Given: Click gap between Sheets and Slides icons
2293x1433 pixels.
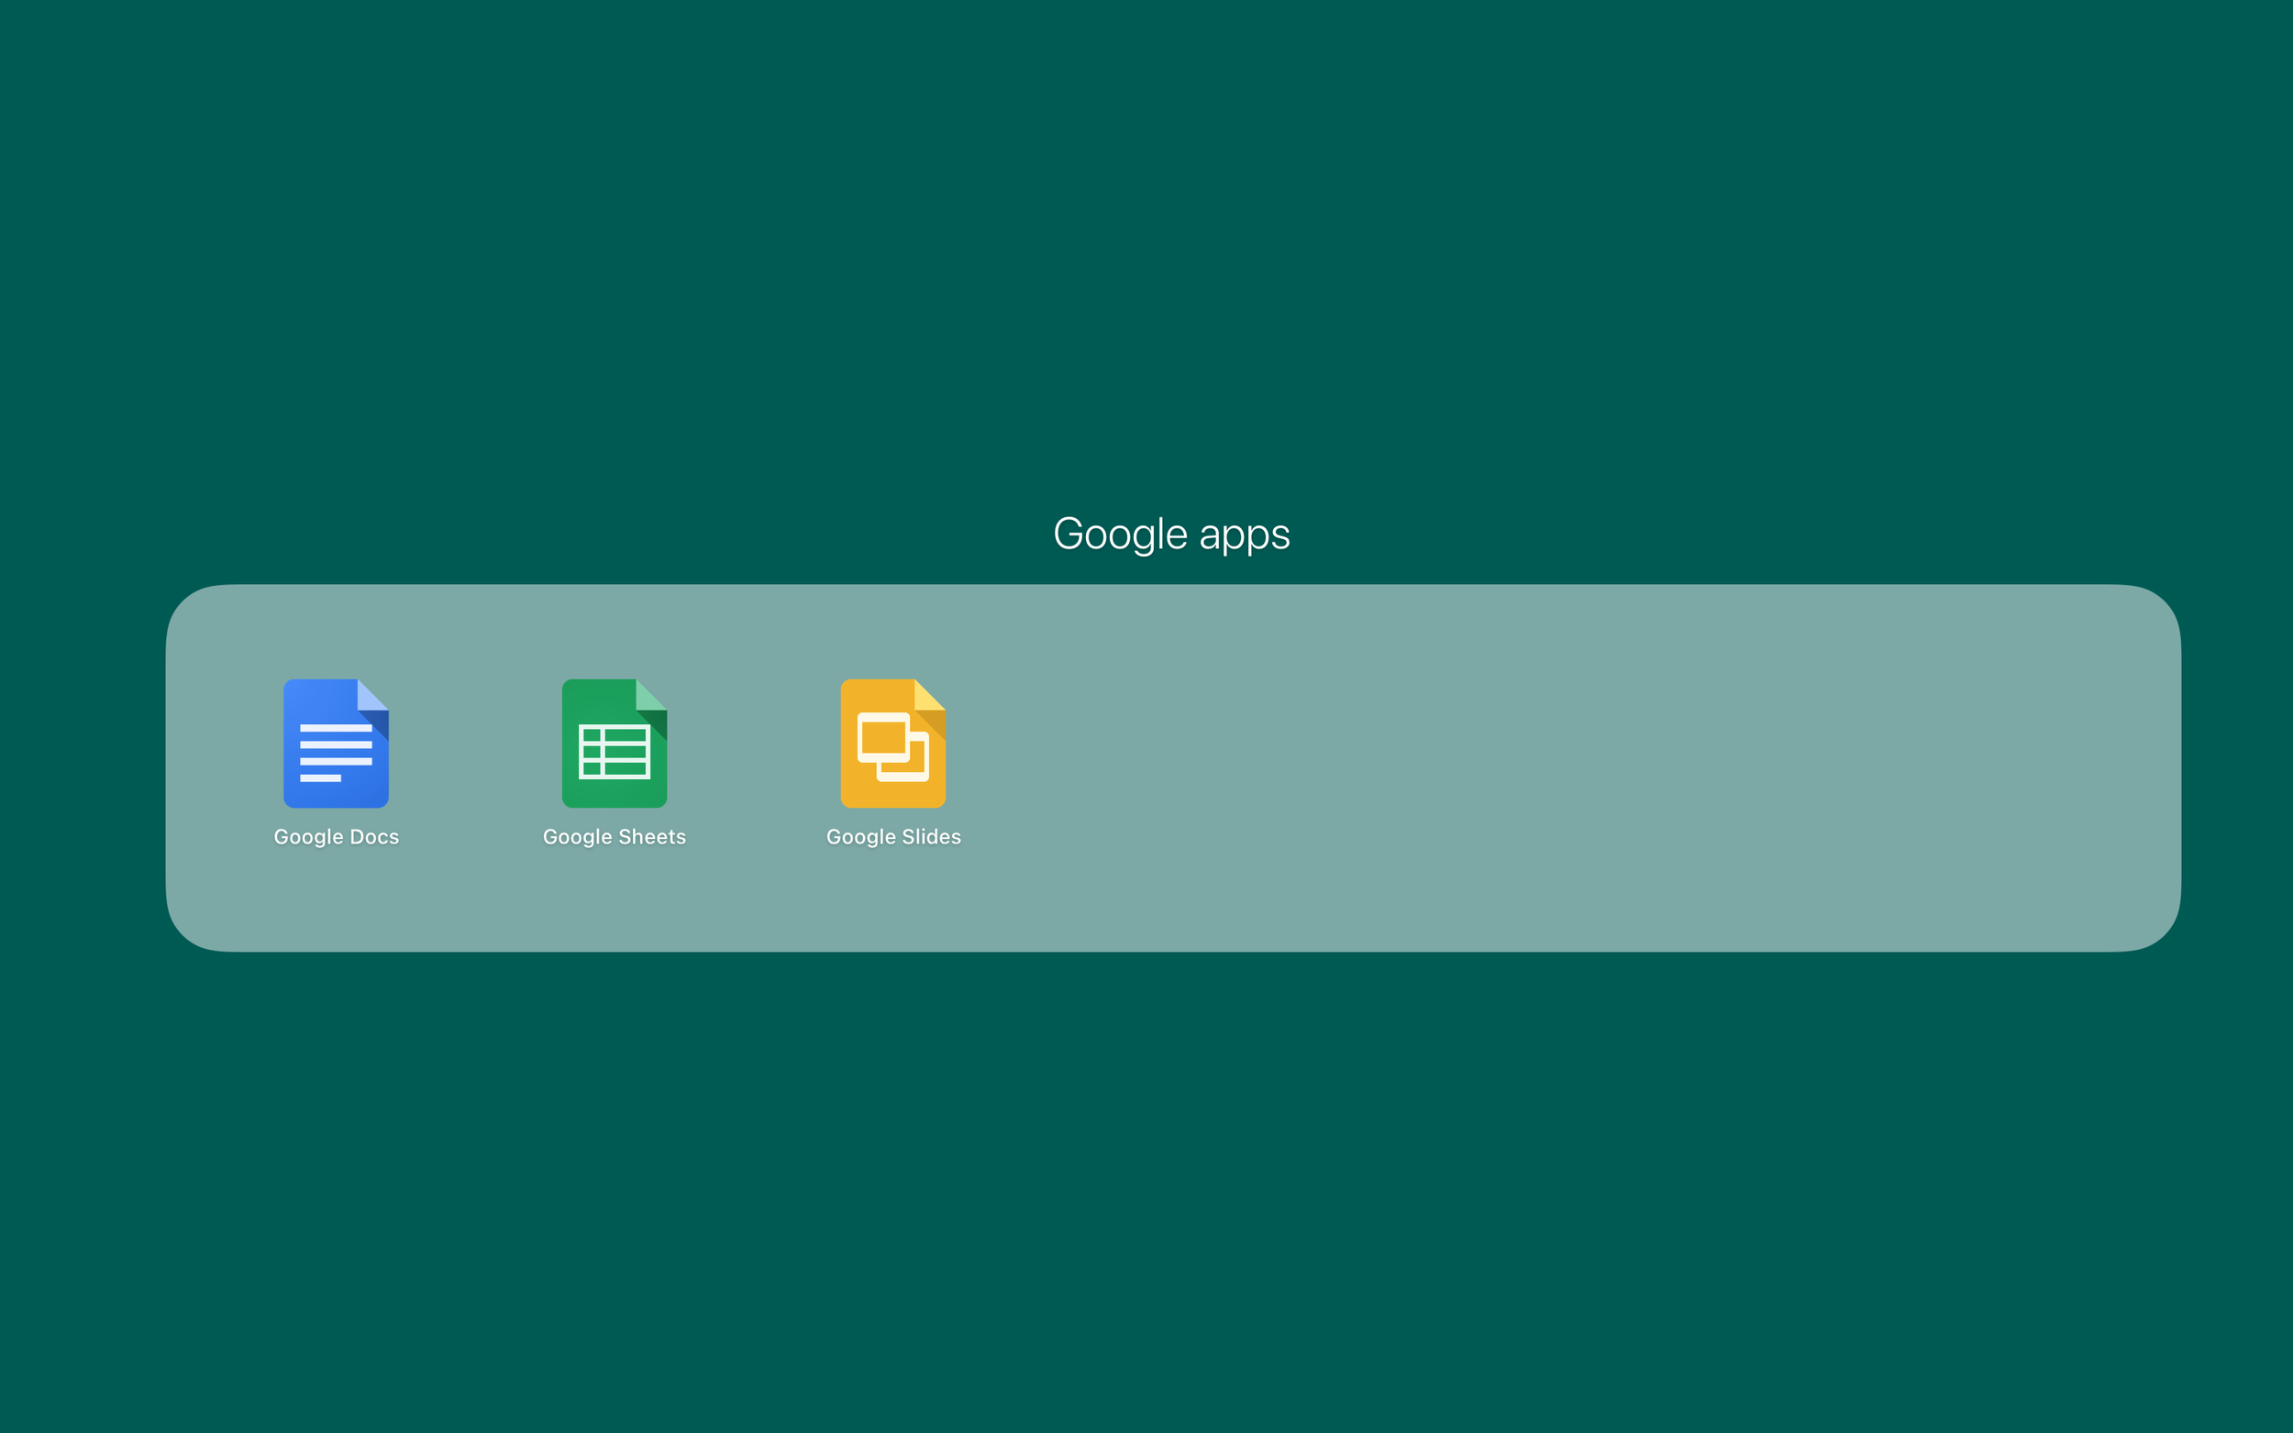Looking at the screenshot, I should click(754, 743).
